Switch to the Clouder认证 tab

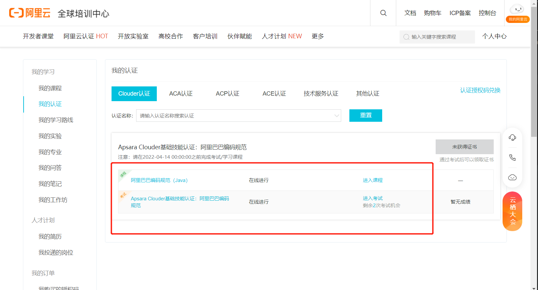[134, 94]
